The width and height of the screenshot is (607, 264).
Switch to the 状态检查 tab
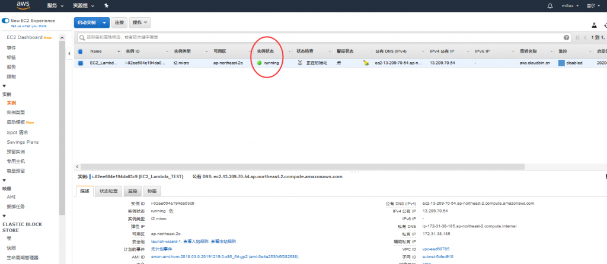[108, 191]
